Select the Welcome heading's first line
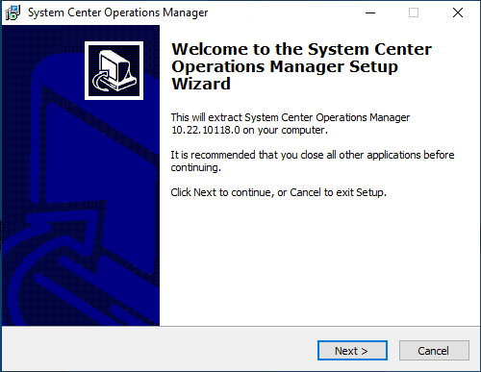The height and width of the screenshot is (372, 481). [x=302, y=49]
